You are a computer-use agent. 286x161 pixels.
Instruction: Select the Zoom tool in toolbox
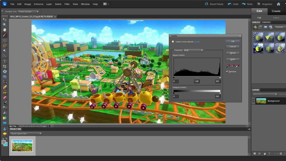point(4,25)
